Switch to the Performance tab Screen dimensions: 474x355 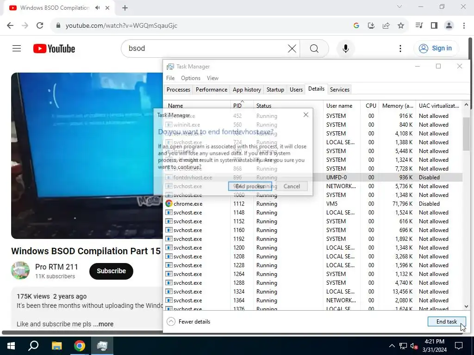[211, 90]
